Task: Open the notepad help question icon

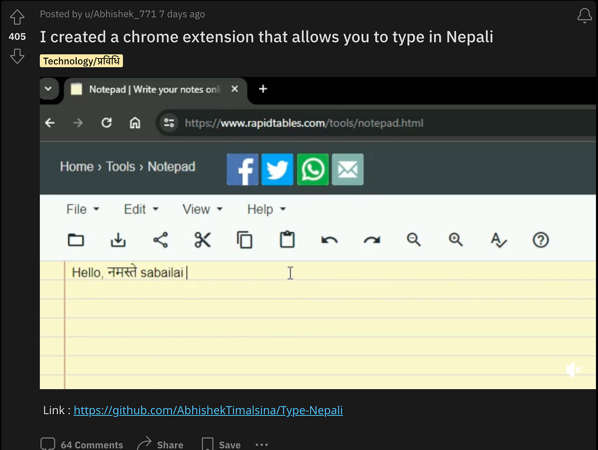Action: pyautogui.click(x=540, y=240)
